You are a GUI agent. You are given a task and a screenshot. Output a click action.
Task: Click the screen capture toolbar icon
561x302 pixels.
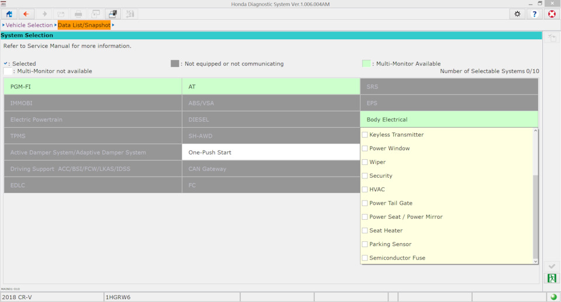(x=95, y=14)
